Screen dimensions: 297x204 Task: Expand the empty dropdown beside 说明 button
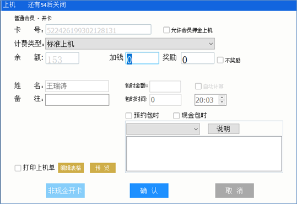163,129
